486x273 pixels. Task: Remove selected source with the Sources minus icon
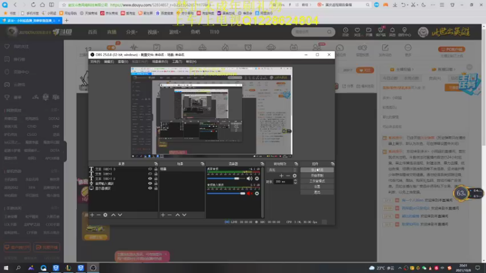coord(98,215)
